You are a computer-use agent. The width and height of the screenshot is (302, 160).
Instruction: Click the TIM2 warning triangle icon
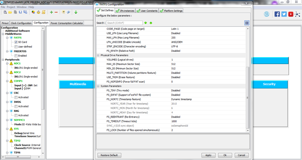[11, 141]
